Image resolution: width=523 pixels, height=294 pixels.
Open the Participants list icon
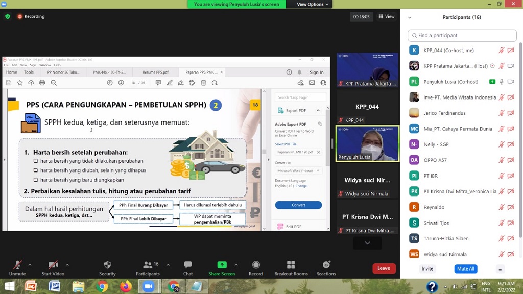coord(148,265)
